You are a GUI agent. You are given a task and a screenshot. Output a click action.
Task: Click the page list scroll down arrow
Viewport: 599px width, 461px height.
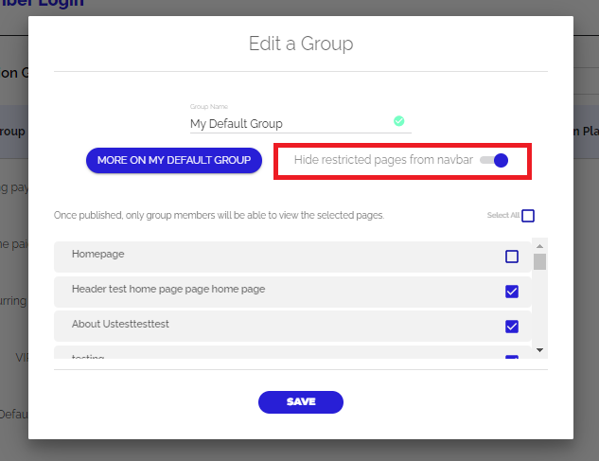click(539, 350)
